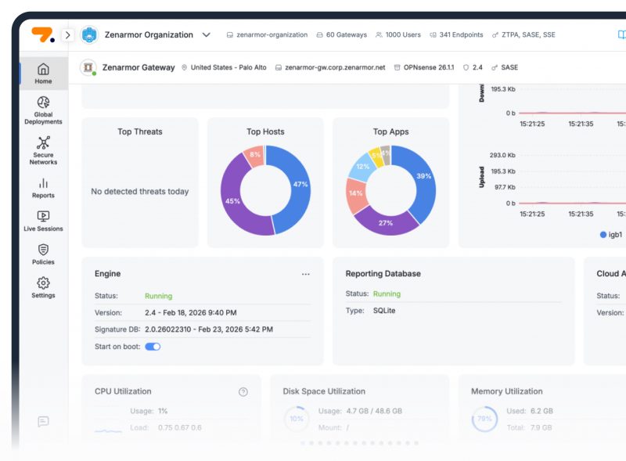Click the Top Threats card title
Viewport: 626px width, 461px height.
point(140,131)
